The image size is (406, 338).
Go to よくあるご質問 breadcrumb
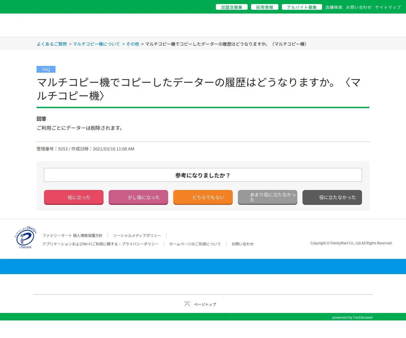pyautogui.click(x=52, y=44)
